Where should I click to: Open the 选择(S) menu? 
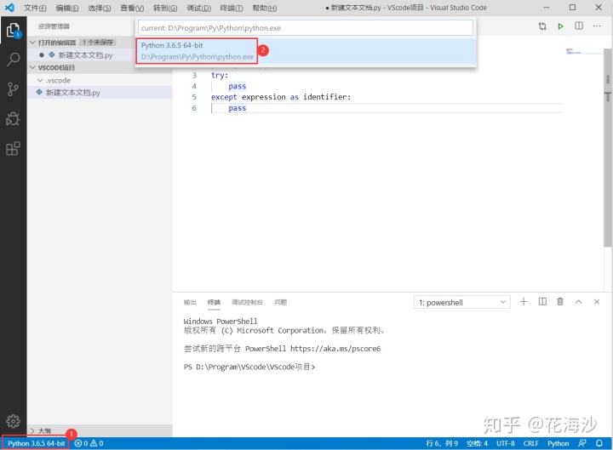100,8
